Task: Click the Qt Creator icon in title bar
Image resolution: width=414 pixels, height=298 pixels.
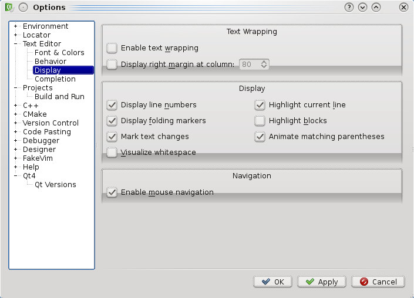Action: (9, 7)
